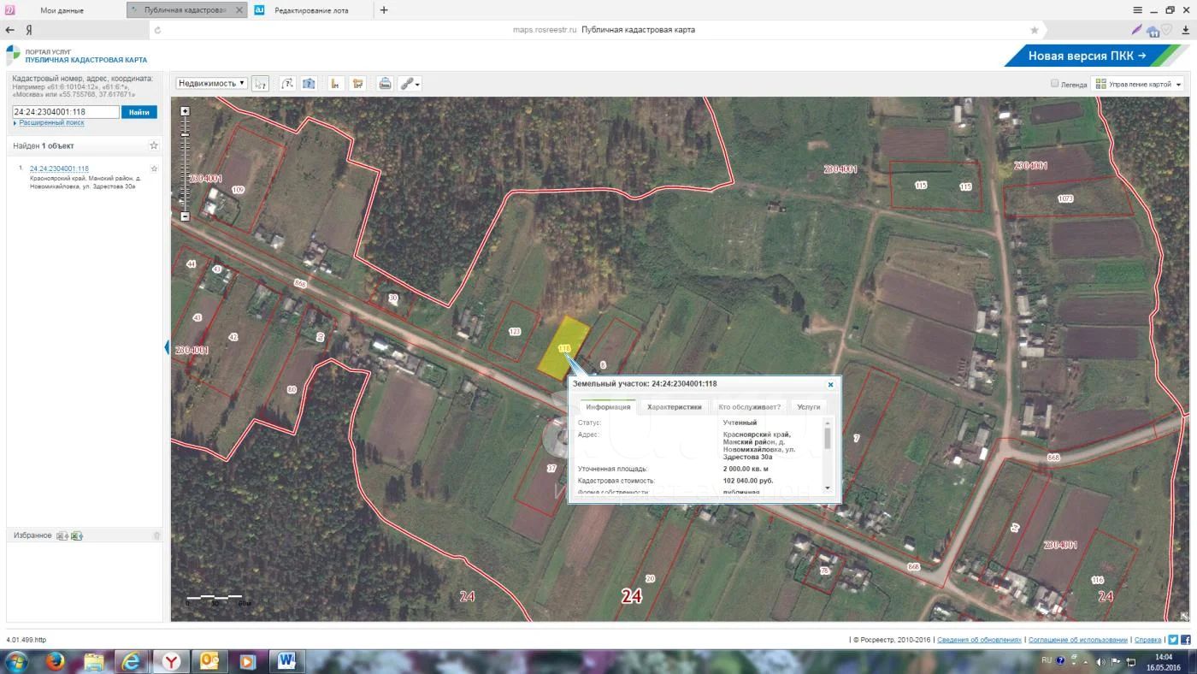Screen dimensions: 1197x674
Task: Click the Публичная кадастровая карта logo
Action: (x=77, y=56)
